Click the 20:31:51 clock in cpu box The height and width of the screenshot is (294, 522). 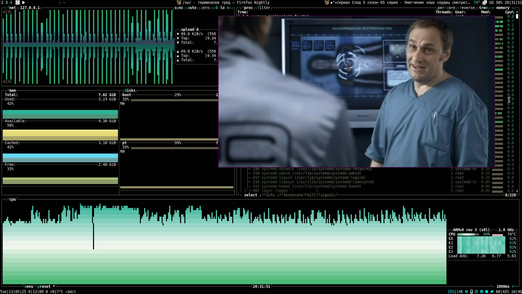pyautogui.click(x=262, y=286)
